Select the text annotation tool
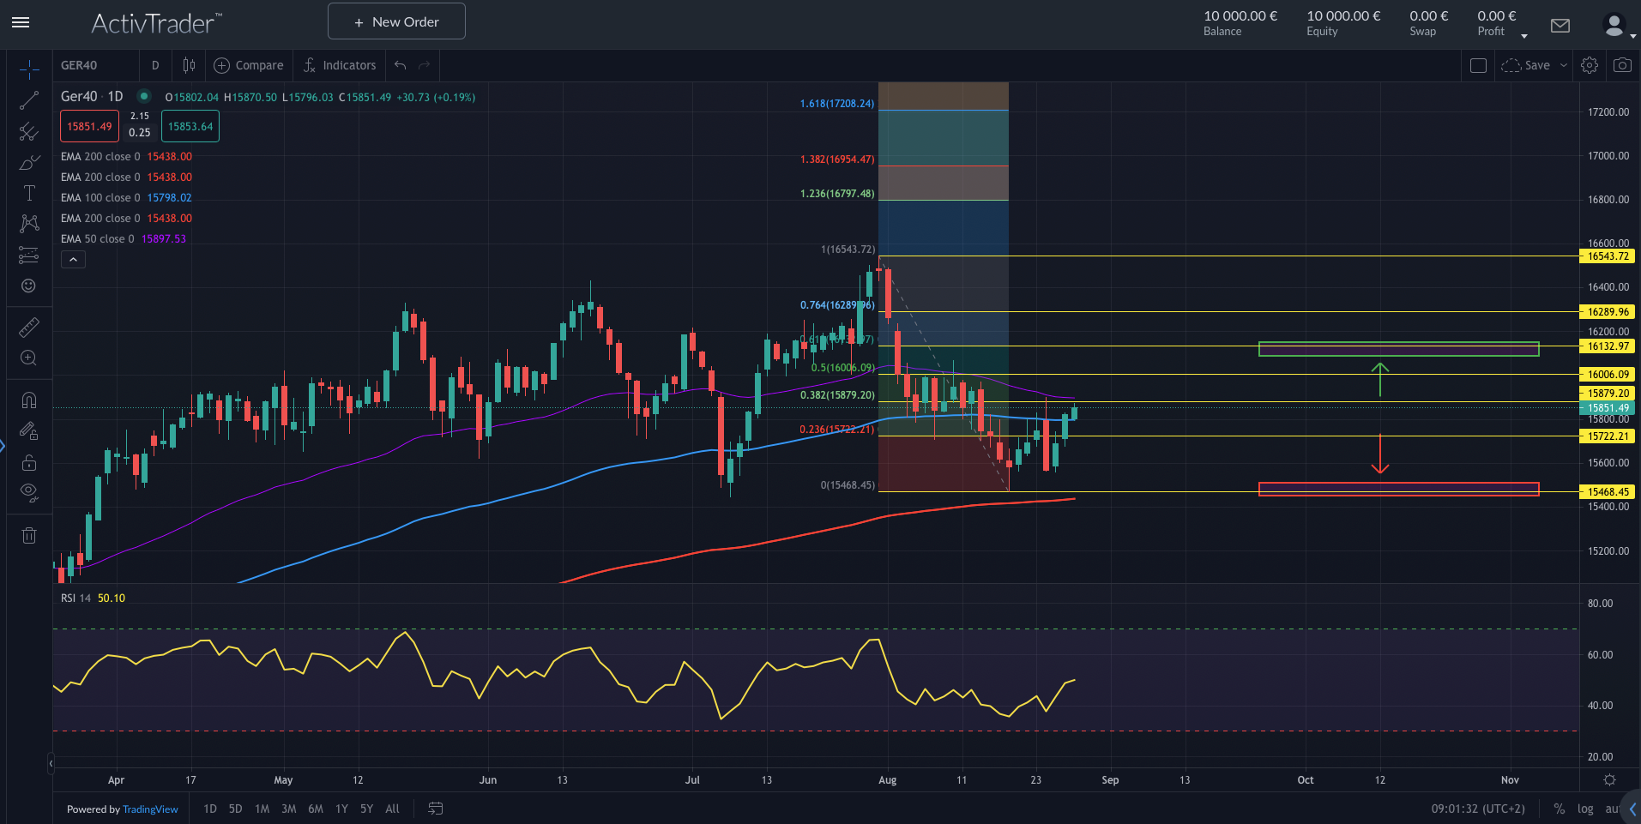This screenshot has width=1641, height=824. tap(28, 193)
